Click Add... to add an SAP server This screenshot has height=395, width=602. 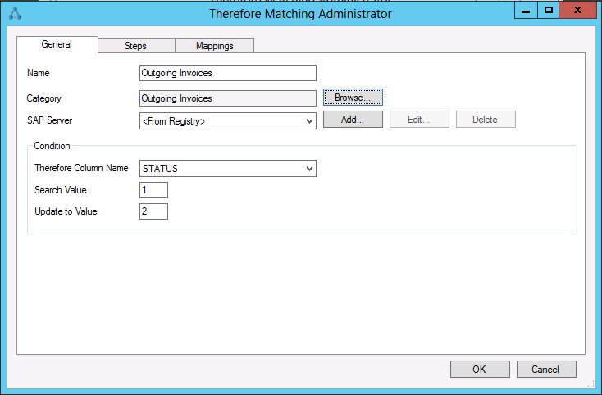click(353, 120)
